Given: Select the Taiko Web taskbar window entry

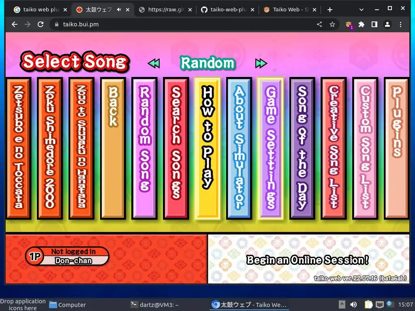Looking at the screenshot, I should coord(249,305).
